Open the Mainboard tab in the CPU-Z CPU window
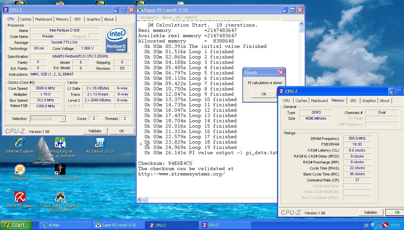The image size is (404, 230). click(44, 19)
